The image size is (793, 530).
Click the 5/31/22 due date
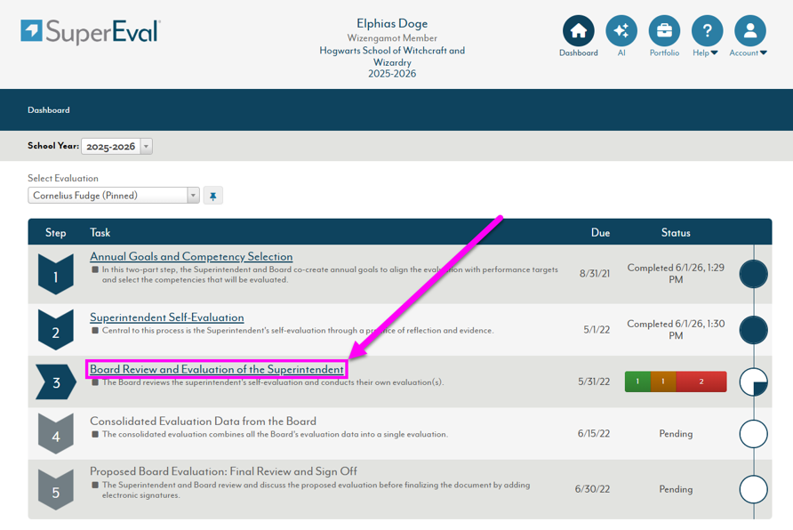tap(594, 381)
